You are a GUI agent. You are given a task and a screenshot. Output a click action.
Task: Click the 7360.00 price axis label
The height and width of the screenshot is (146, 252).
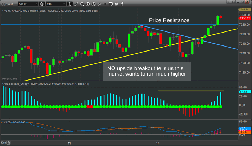coord(244,15)
